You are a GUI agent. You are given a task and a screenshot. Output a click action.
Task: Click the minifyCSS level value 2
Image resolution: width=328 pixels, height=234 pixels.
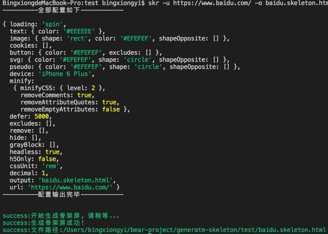[x=93, y=88]
